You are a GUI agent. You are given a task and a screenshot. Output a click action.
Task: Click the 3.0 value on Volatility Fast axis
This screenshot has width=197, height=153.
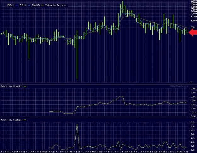(x=193, y=127)
